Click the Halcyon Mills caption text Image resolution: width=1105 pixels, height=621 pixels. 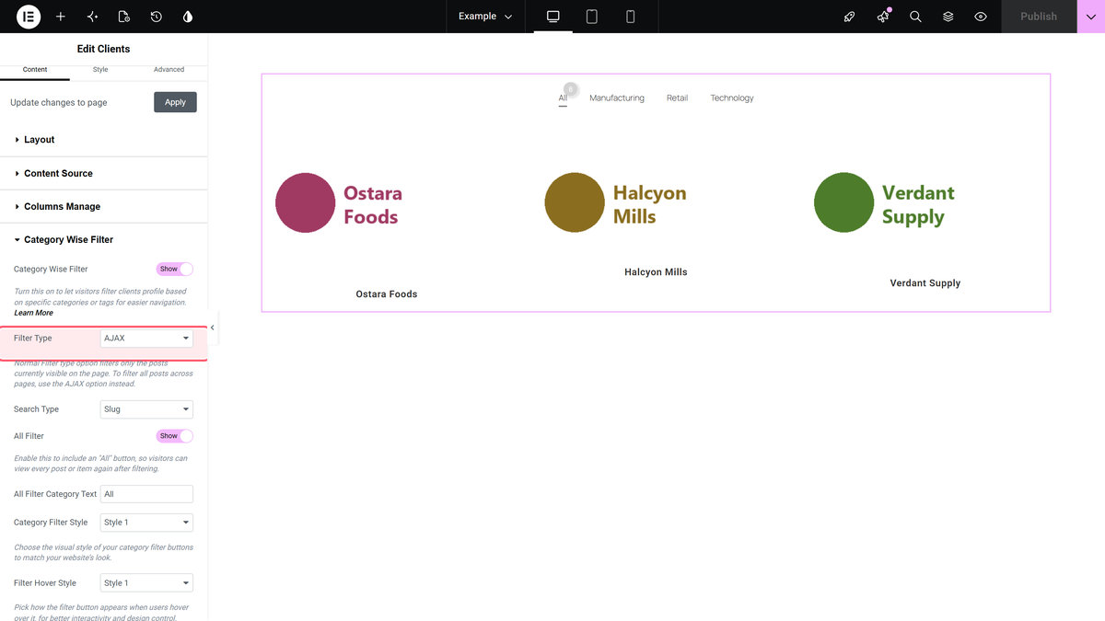[656, 272]
